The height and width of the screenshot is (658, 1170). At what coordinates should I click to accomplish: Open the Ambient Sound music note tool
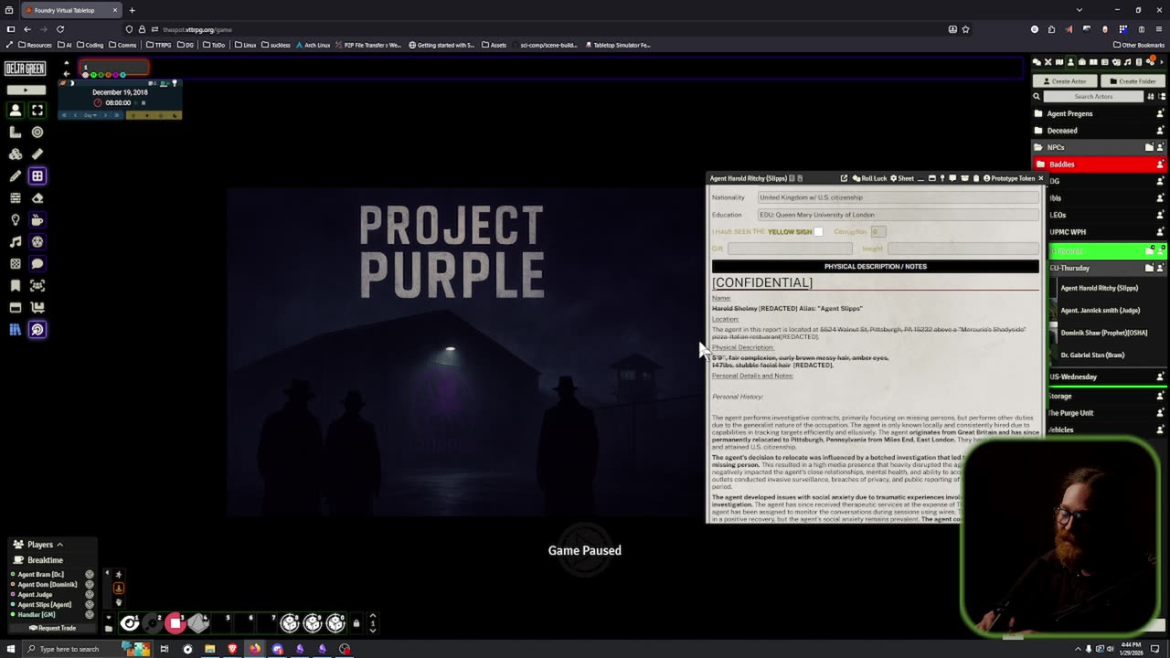point(16,241)
